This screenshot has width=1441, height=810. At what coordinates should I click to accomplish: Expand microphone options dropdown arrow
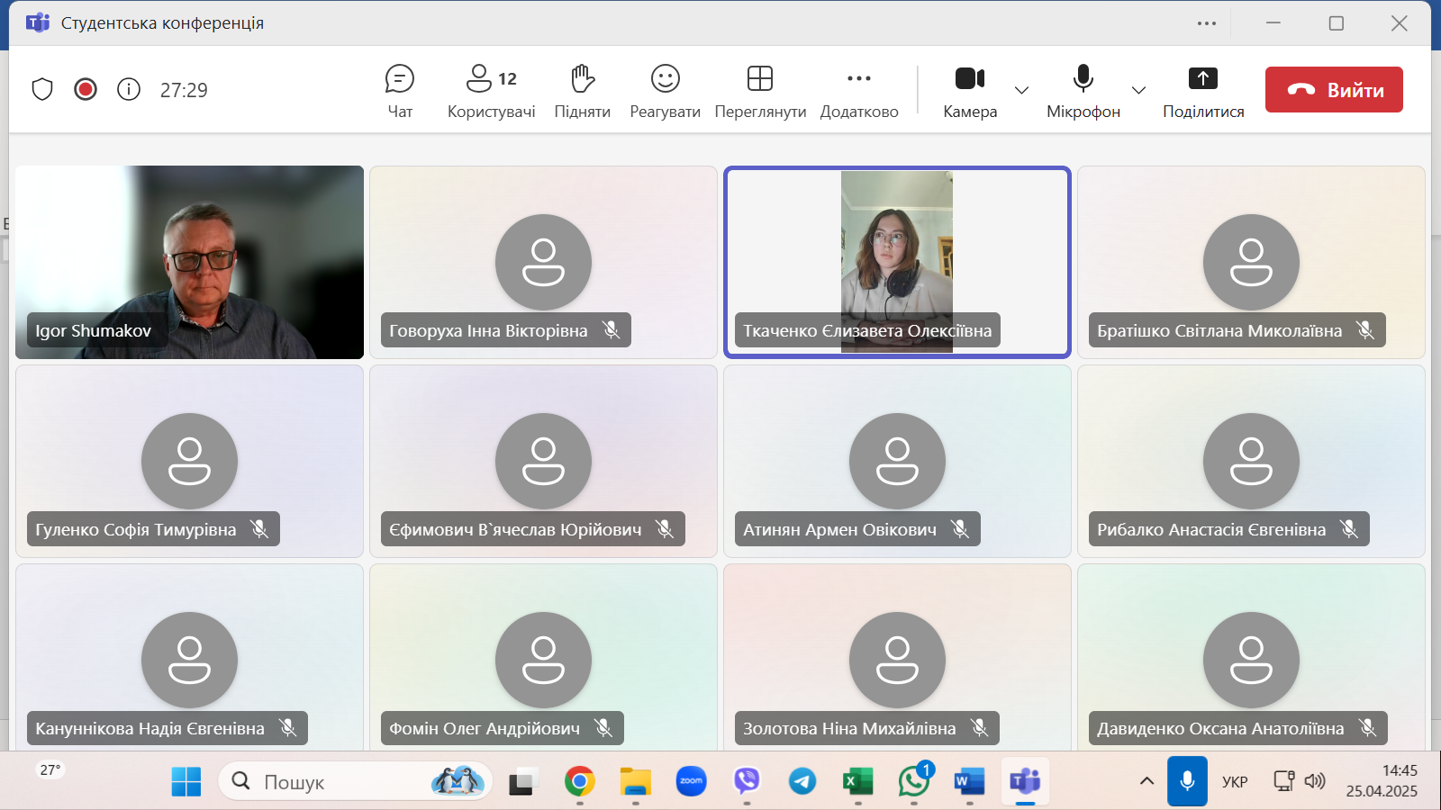(x=1138, y=90)
